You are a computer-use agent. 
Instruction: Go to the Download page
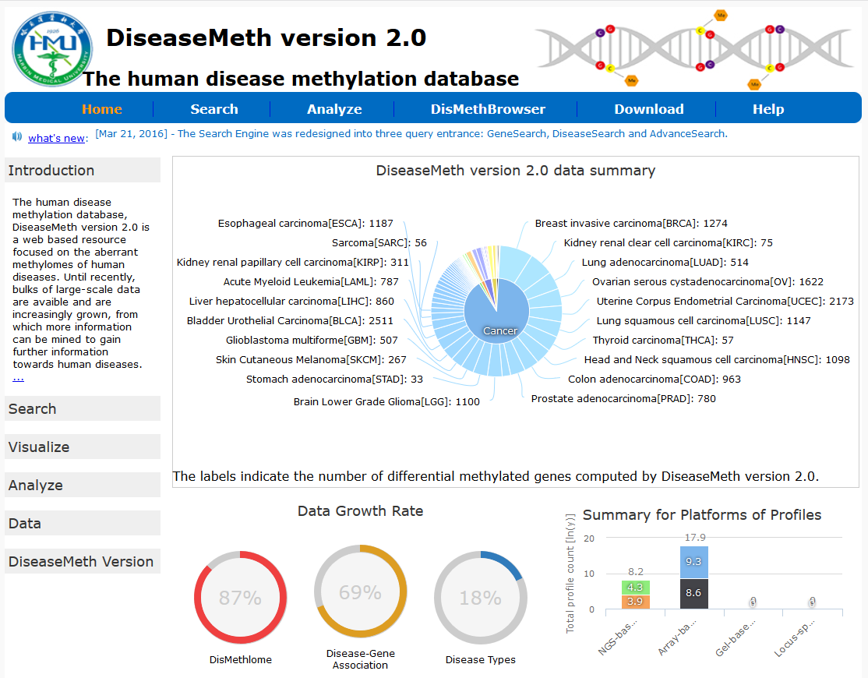pos(648,109)
